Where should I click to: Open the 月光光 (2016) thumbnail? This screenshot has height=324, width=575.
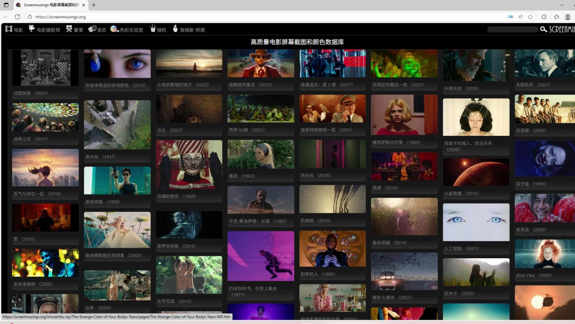(333, 154)
